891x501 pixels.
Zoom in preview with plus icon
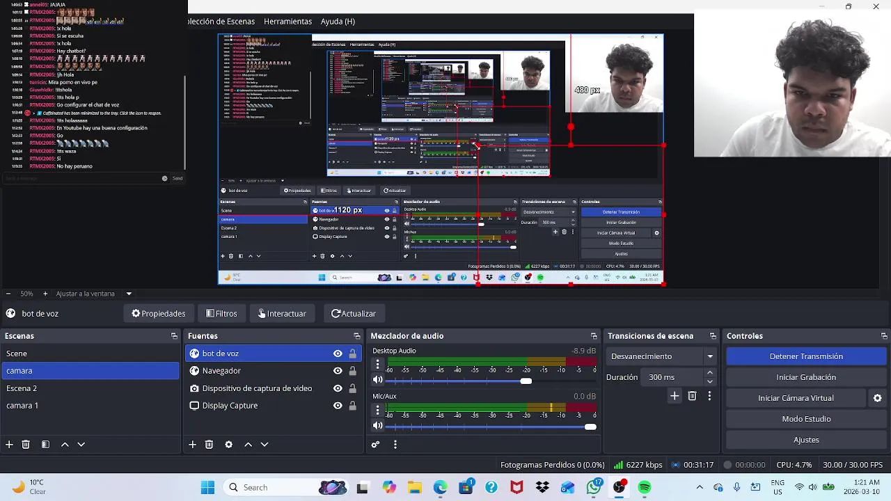click(45, 294)
